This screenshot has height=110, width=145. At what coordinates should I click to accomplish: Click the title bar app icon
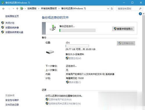(x=3, y=3)
